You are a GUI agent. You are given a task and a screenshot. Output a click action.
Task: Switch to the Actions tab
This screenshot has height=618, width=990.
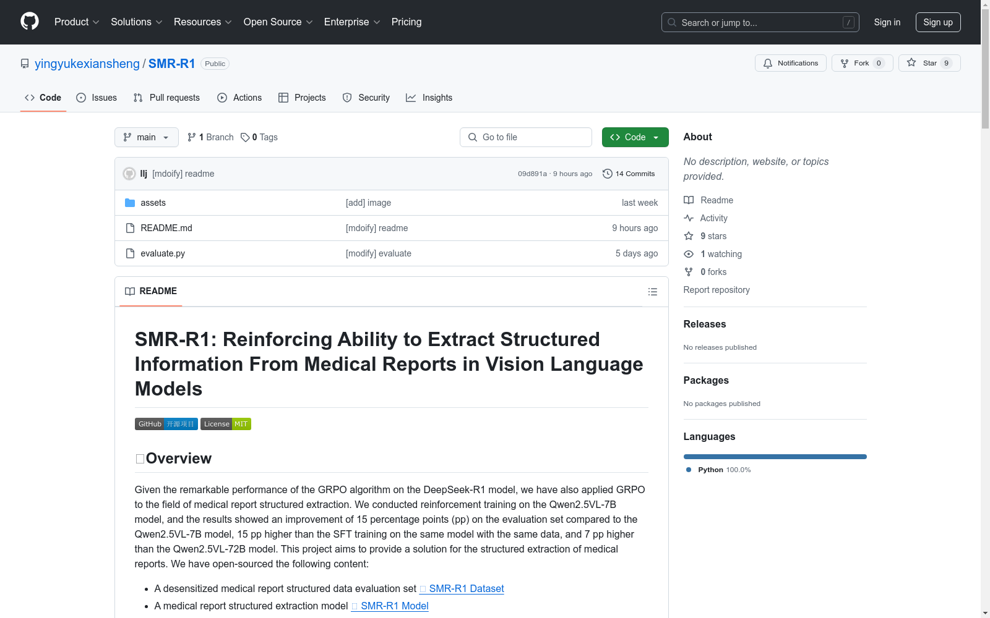tap(239, 98)
